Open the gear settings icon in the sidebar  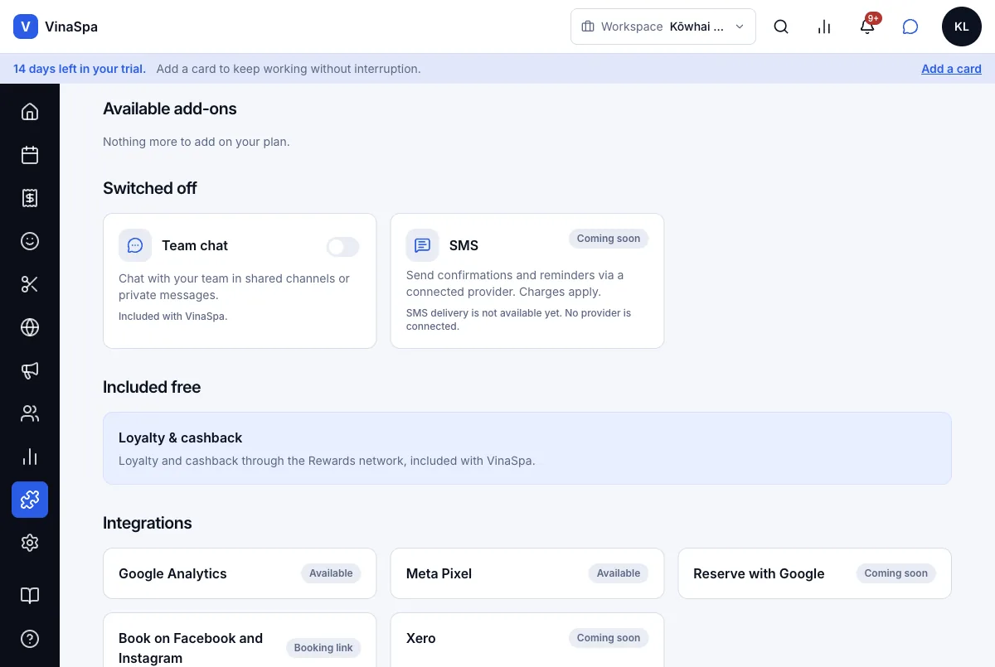pyautogui.click(x=30, y=543)
